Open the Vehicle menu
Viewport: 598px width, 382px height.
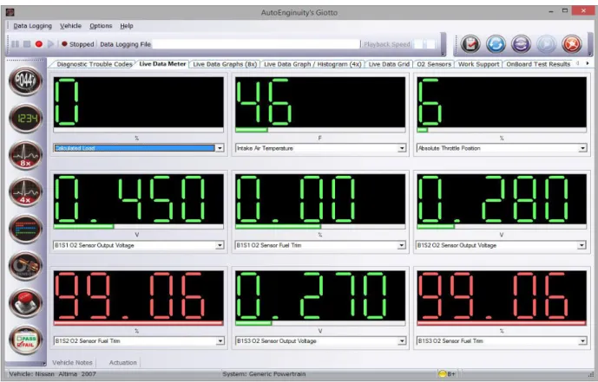pos(70,26)
